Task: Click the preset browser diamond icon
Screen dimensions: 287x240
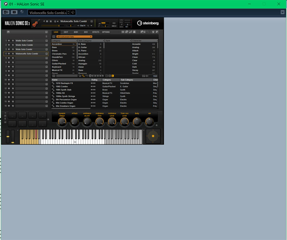Action: pos(73,12)
